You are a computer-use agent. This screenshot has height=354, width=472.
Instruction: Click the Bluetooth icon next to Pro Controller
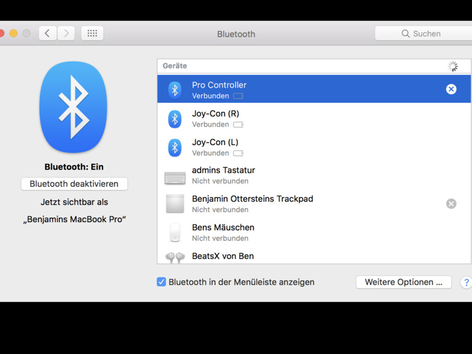pyautogui.click(x=175, y=90)
